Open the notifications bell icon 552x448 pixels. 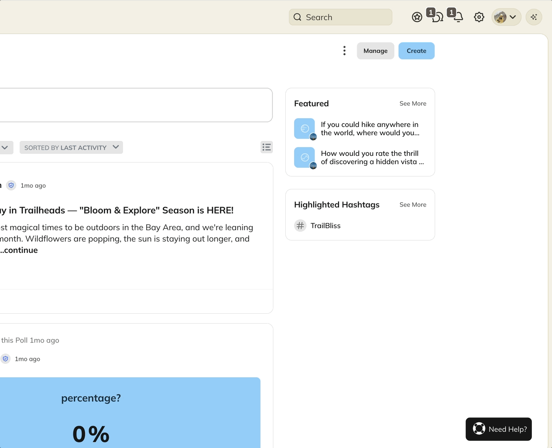click(458, 17)
